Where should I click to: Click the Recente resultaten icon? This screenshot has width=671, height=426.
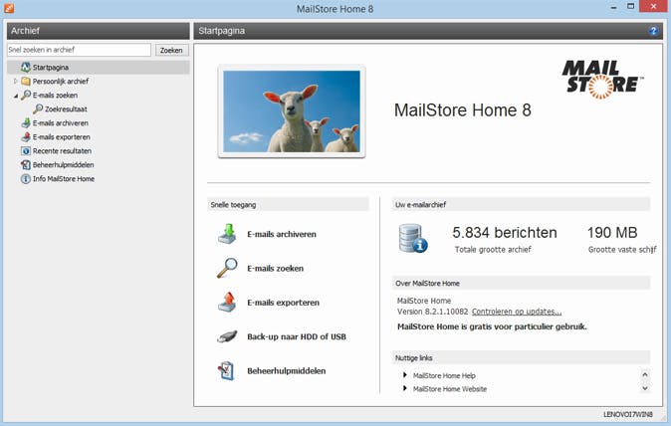click(26, 151)
